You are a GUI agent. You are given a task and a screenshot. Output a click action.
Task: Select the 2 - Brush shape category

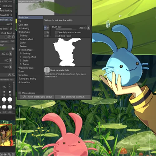[x=31, y=50]
